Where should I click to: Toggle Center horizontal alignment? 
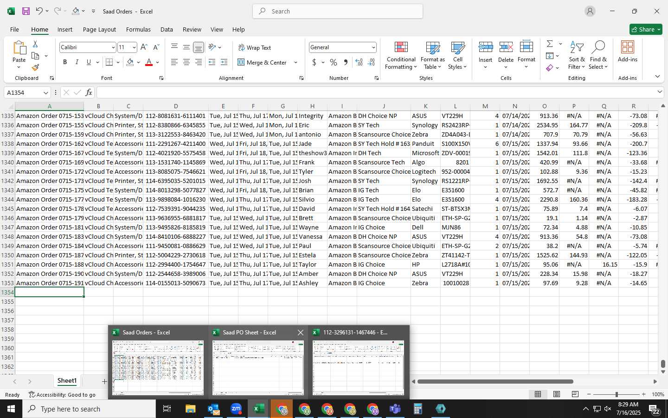coord(186,62)
